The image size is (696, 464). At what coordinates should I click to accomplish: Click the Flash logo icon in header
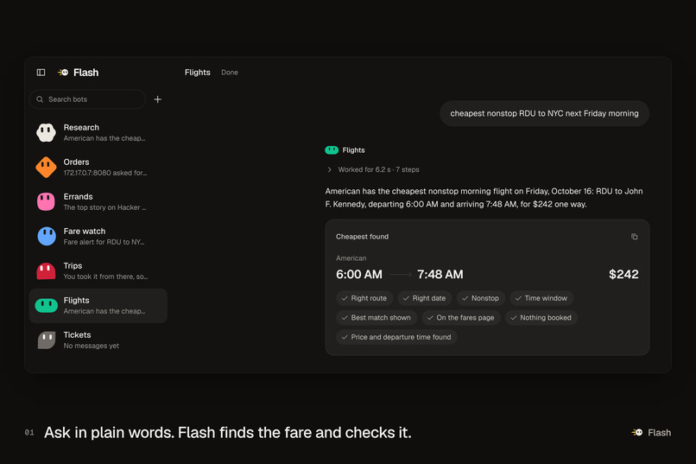point(63,73)
